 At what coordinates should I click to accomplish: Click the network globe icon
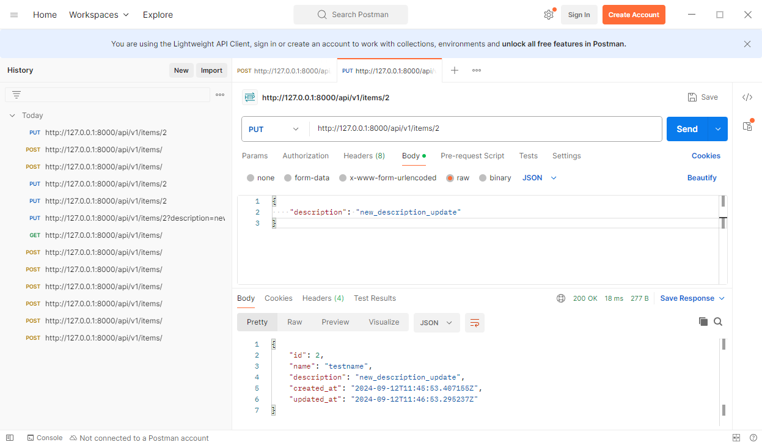coord(561,298)
